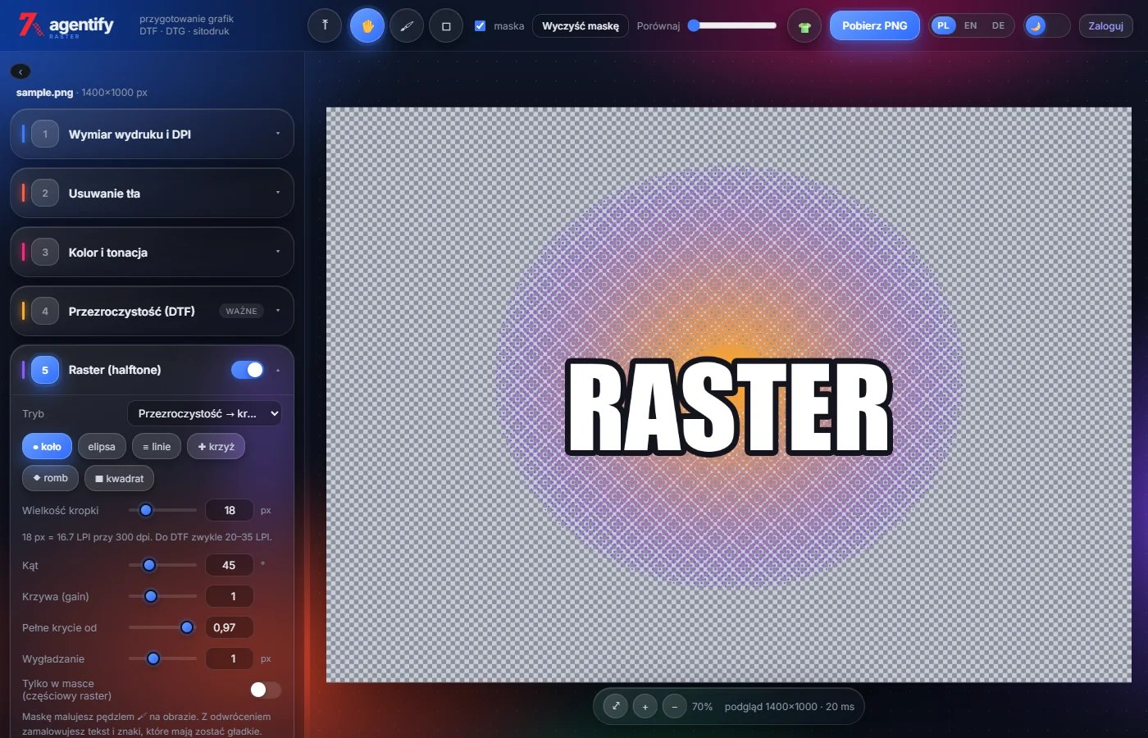The width and height of the screenshot is (1148, 738).
Task: Click the Kąt slider handle
Action: [x=149, y=565]
